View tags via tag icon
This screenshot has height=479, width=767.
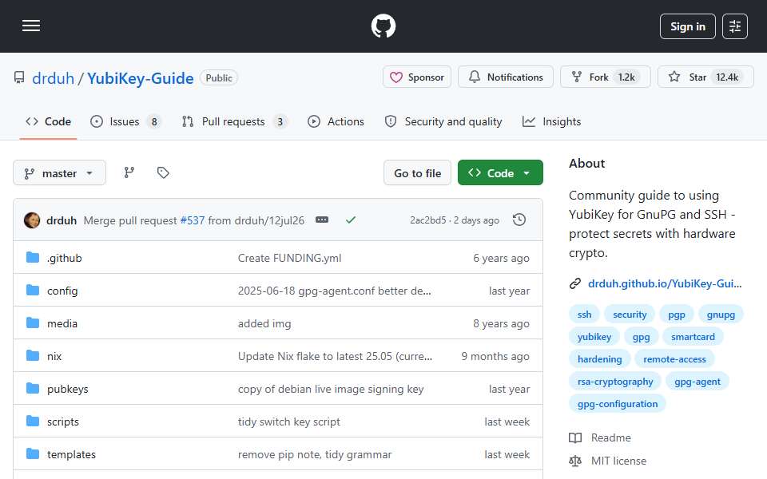pyautogui.click(x=163, y=172)
